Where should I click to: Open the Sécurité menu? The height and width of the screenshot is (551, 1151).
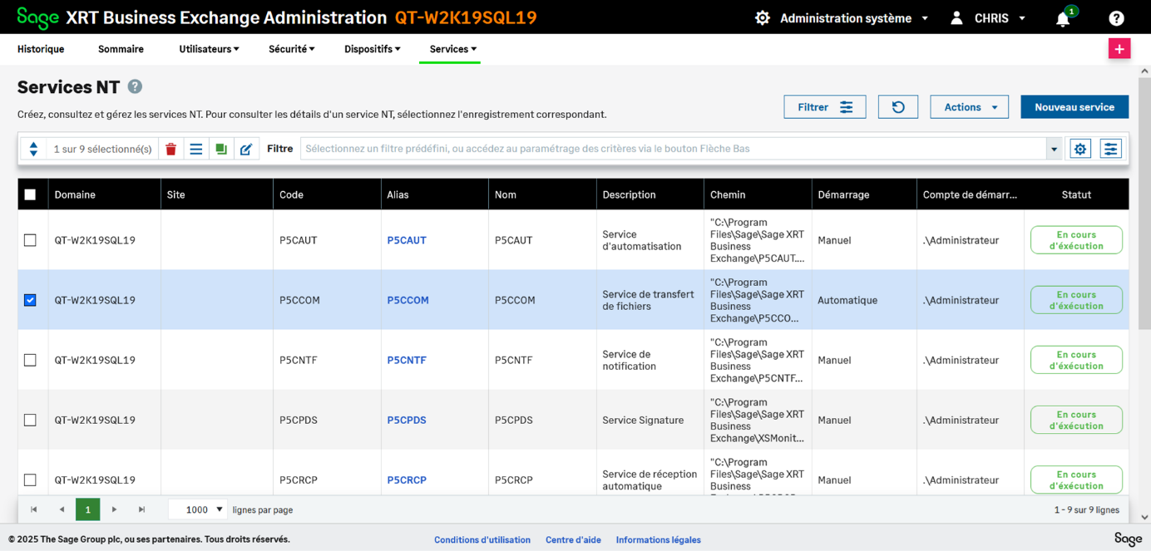[291, 49]
